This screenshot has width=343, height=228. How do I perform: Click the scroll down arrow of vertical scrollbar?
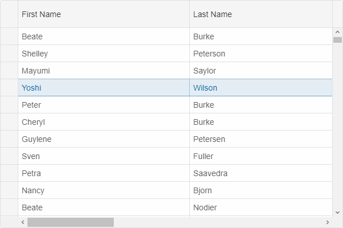pos(337,212)
